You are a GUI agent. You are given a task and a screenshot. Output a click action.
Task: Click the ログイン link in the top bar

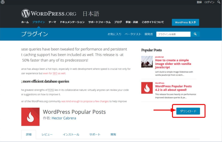209,2
